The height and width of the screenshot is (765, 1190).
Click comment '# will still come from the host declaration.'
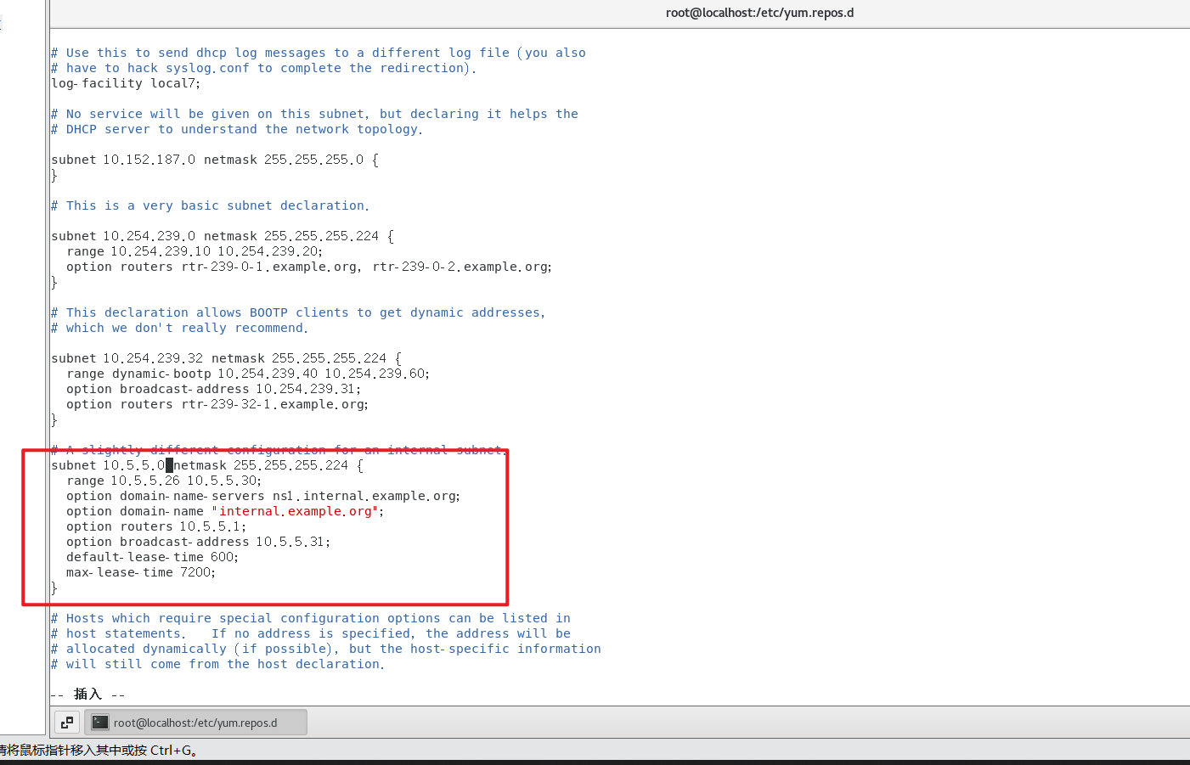[x=217, y=664]
